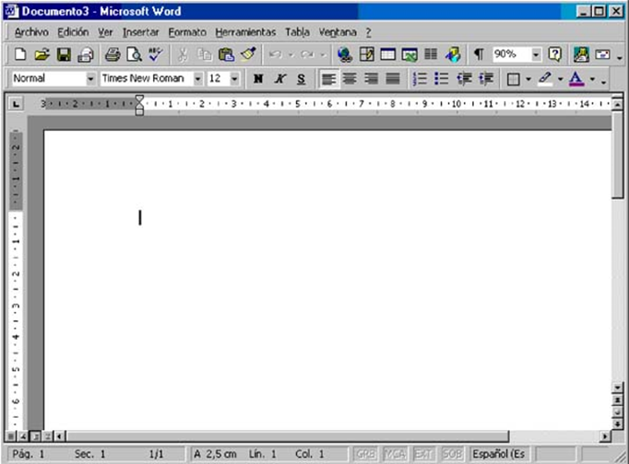Toggle the GRB recording indicator in status bar
Image resolution: width=629 pixels, height=464 pixels.
click(x=366, y=454)
